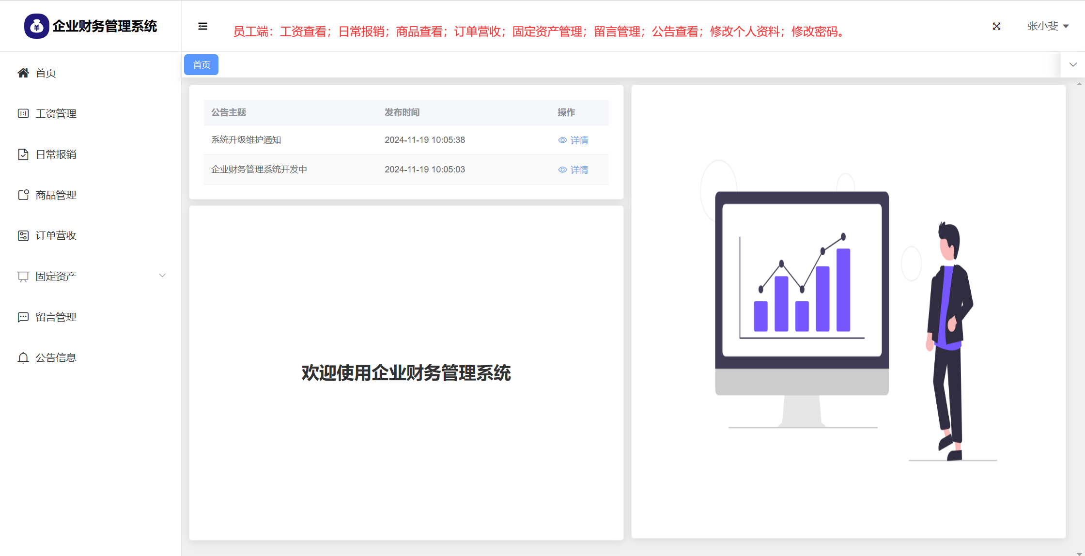Expand the 固定资产 submenu chevron
Screen dimensions: 1085x556
pyautogui.click(x=162, y=276)
